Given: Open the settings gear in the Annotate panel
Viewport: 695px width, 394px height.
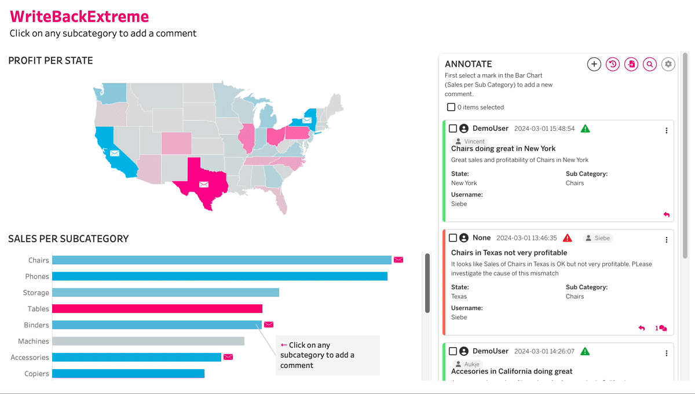Looking at the screenshot, I should pos(668,64).
